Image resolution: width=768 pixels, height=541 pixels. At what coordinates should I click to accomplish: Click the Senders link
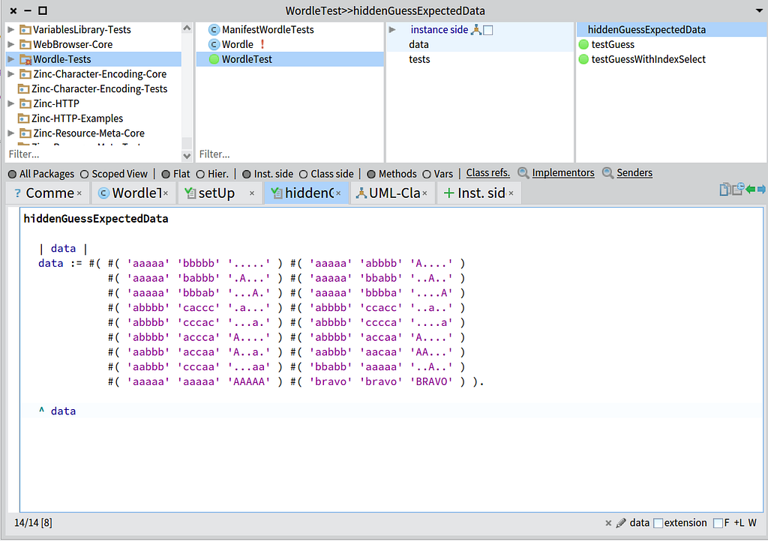634,172
